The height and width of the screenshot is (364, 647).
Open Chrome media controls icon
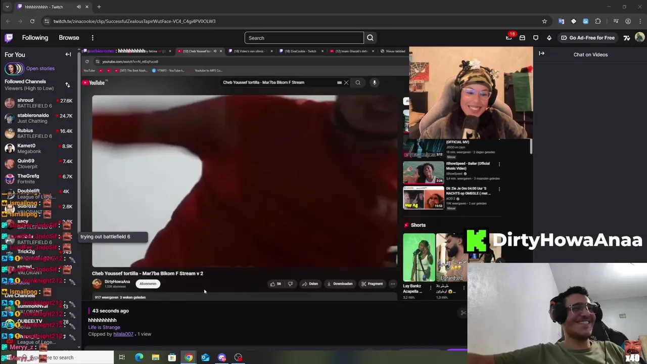click(x=616, y=21)
